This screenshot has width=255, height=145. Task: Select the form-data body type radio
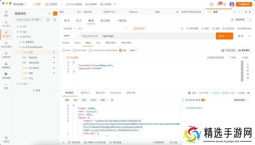74,50
